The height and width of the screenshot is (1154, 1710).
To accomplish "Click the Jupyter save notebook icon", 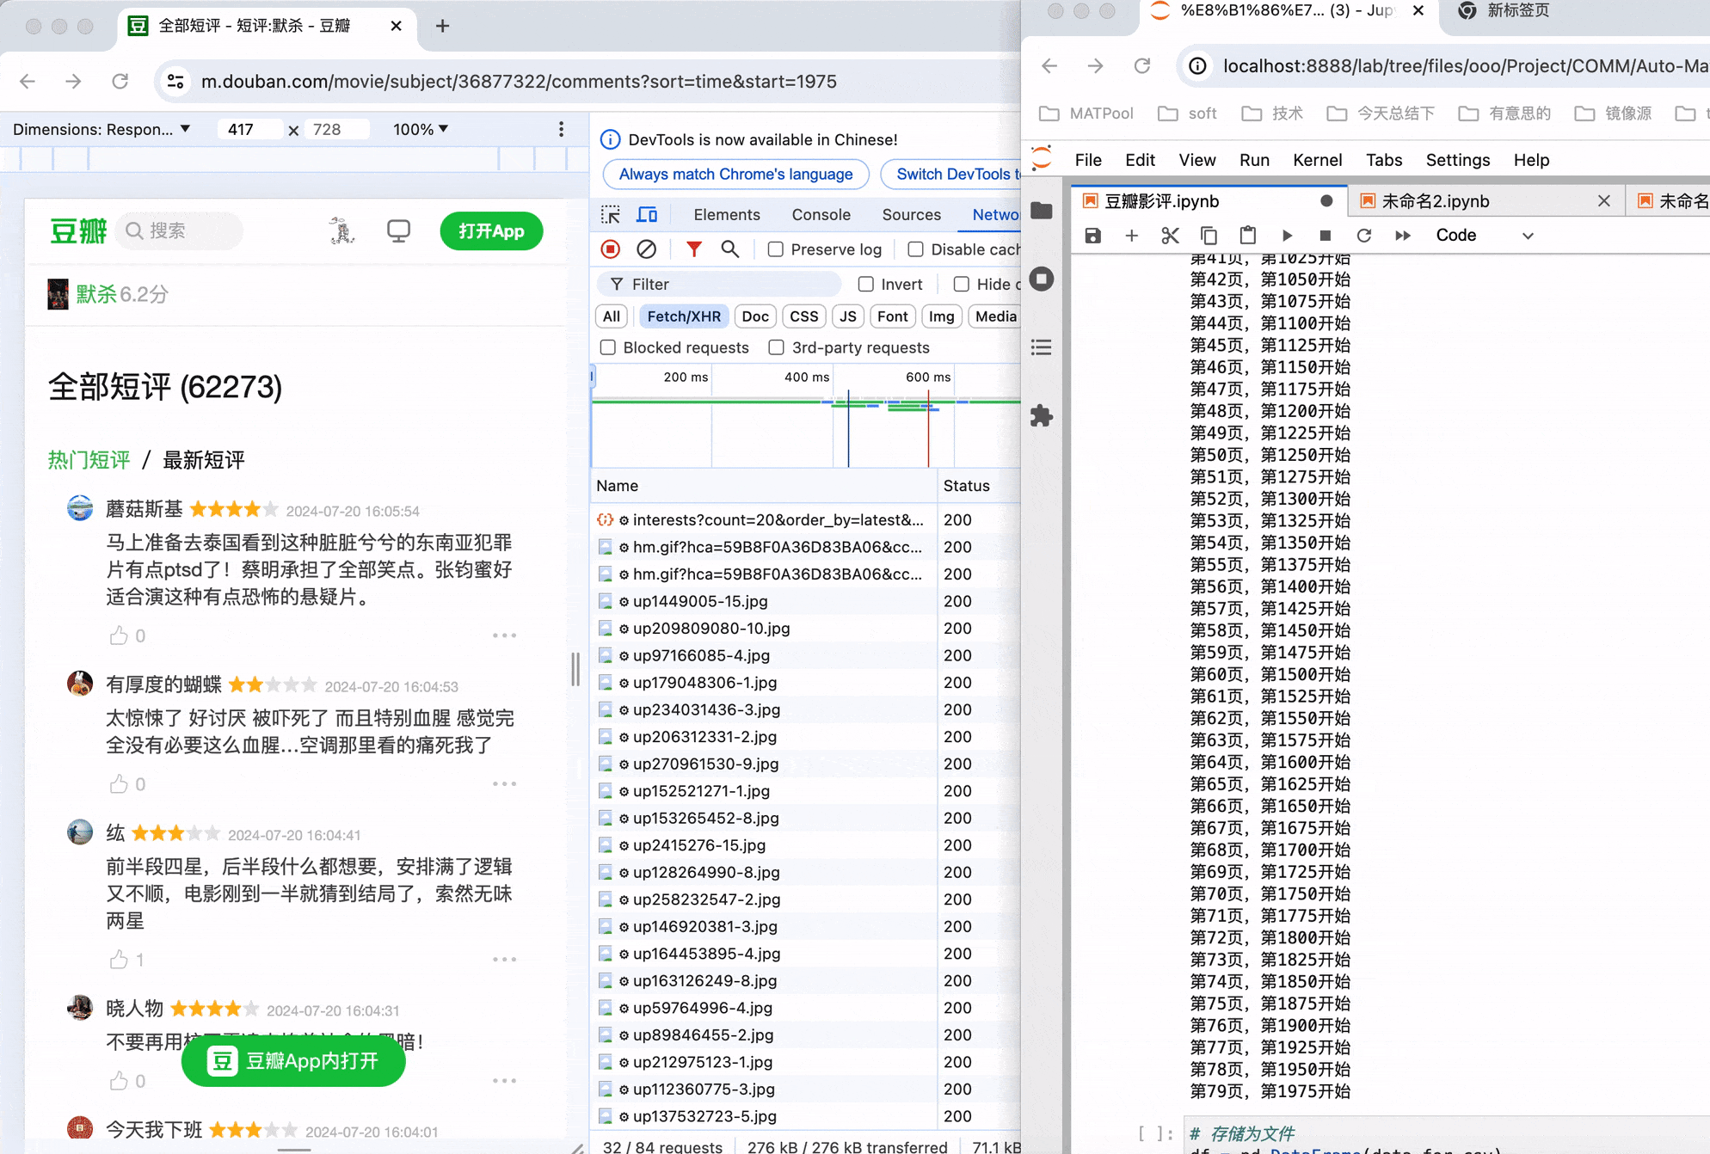I will click(1092, 236).
